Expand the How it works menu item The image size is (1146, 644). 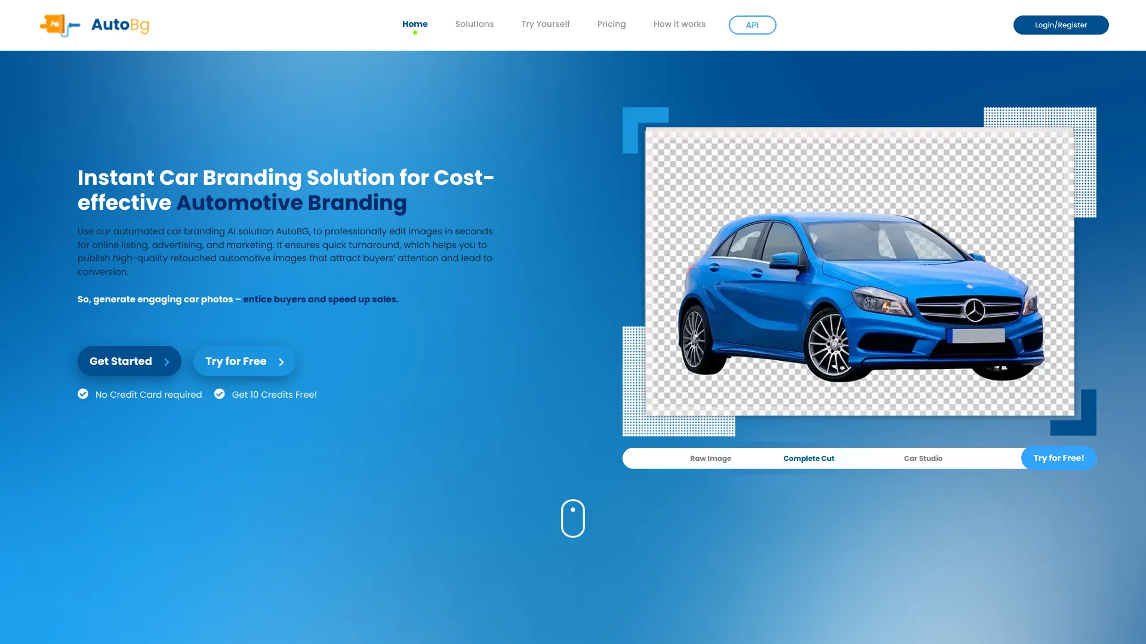click(679, 24)
